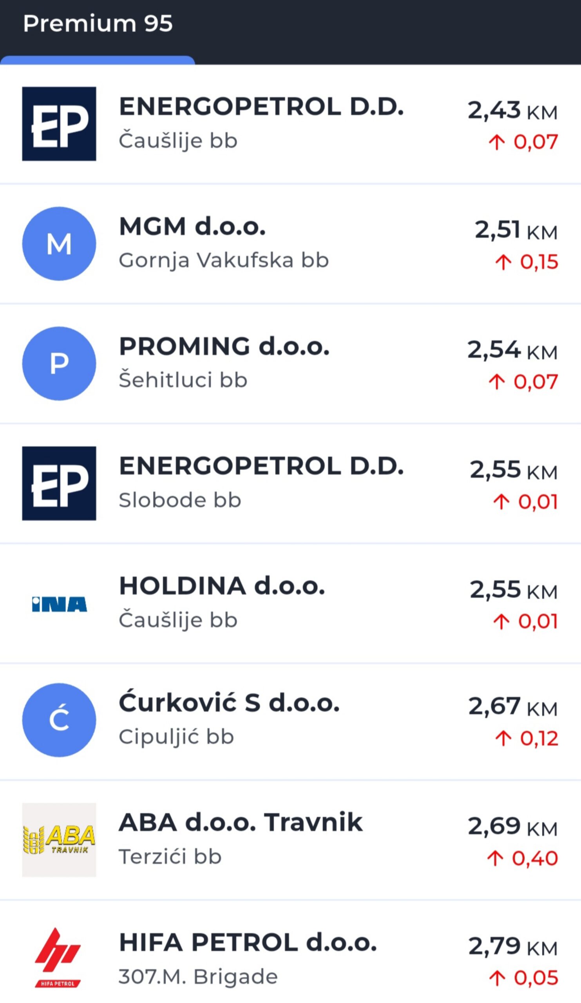This screenshot has width=581, height=1003.
Task: Tap the Hifa Petrol red logo
Action: point(58,957)
